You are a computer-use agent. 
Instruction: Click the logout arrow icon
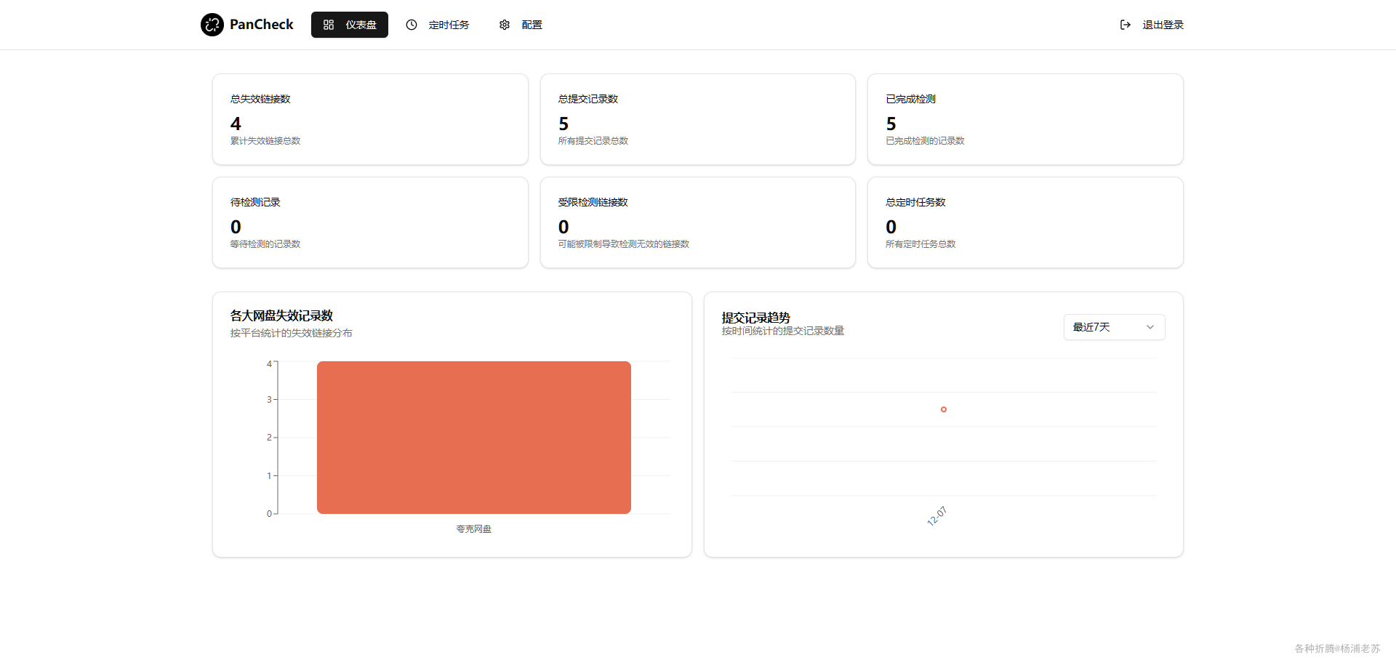tap(1126, 25)
